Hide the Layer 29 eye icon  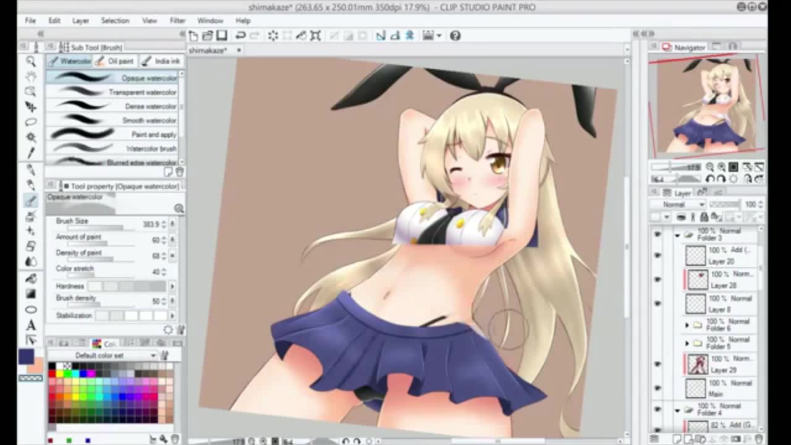(x=657, y=364)
